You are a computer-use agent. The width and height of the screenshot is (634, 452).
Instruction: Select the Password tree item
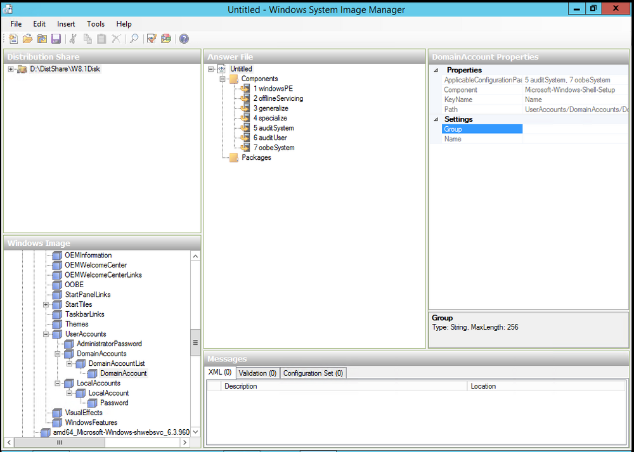[x=114, y=403]
